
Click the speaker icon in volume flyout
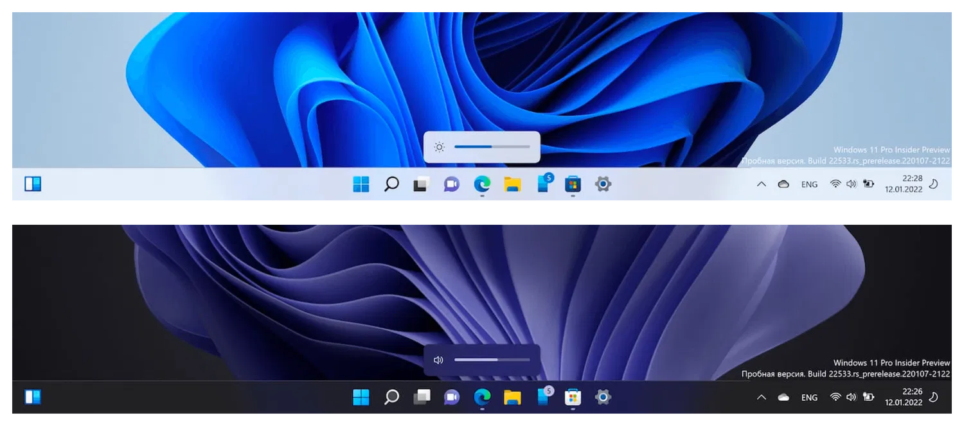(439, 360)
